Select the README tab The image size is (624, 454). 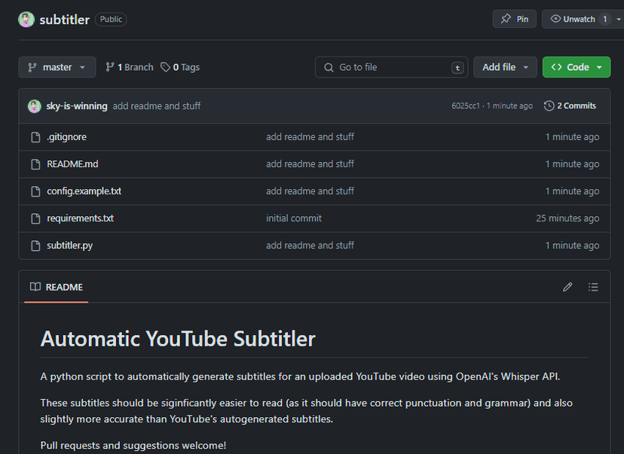coord(57,287)
